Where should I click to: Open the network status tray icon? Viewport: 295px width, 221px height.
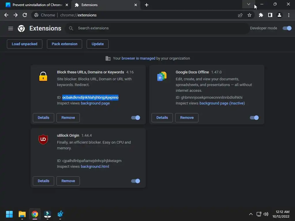point(259,214)
